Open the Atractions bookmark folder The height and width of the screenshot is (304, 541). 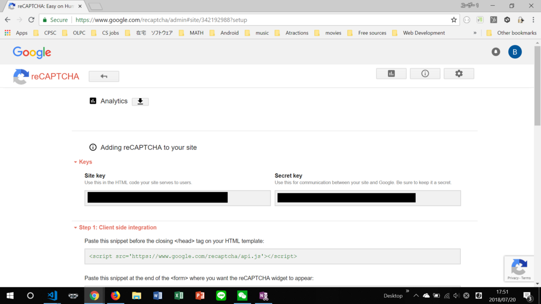click(292, 33)
